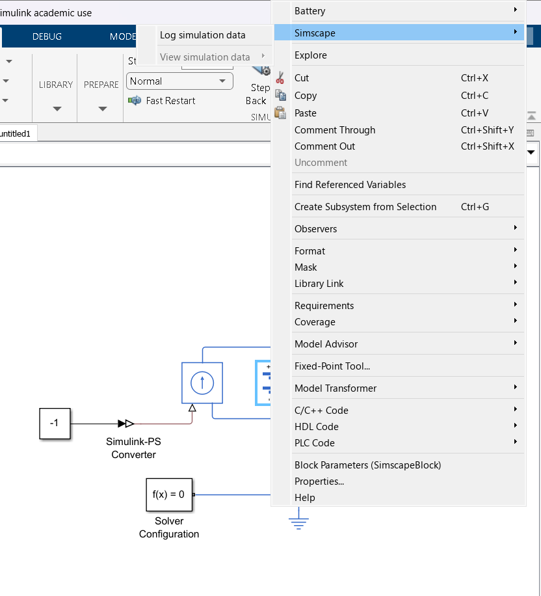Viewport: 541px width, 596px height.
Task: Expand the LIBRARY section arrow
Action: click(57, 109)
